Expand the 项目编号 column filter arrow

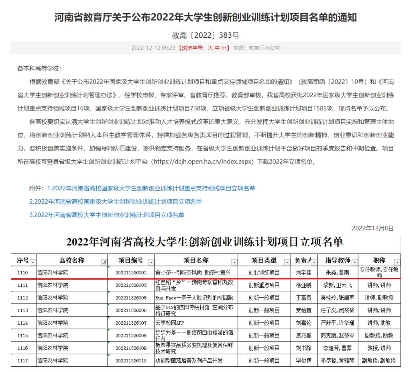click(151, 262)
